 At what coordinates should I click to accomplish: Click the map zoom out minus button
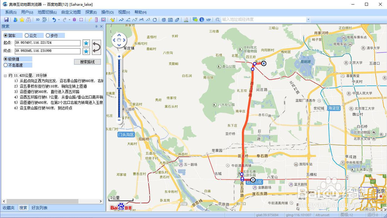tap(119, 120)
